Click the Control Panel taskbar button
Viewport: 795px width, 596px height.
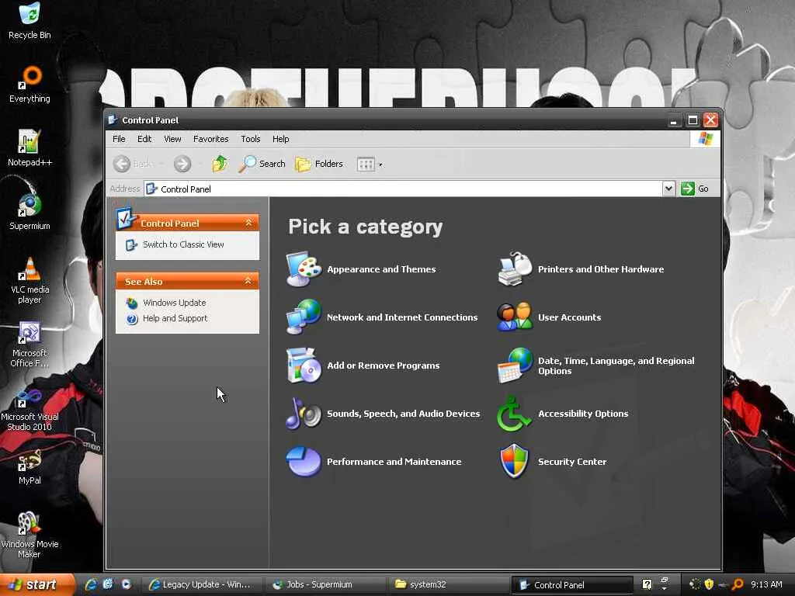(x=572, y=585)
